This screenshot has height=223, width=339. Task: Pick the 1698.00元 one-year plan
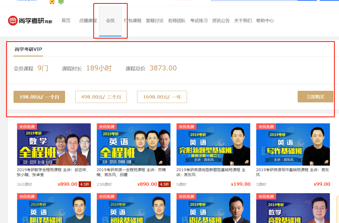pos(162,97)
